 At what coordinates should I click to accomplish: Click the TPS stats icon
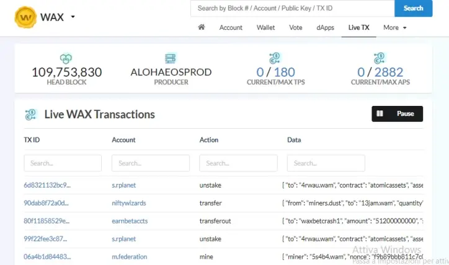(275, 58)
